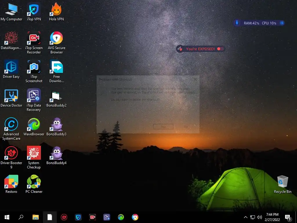
Task: Toggle the You're EXPOSED VPN switch
Action: click(220, 49)
